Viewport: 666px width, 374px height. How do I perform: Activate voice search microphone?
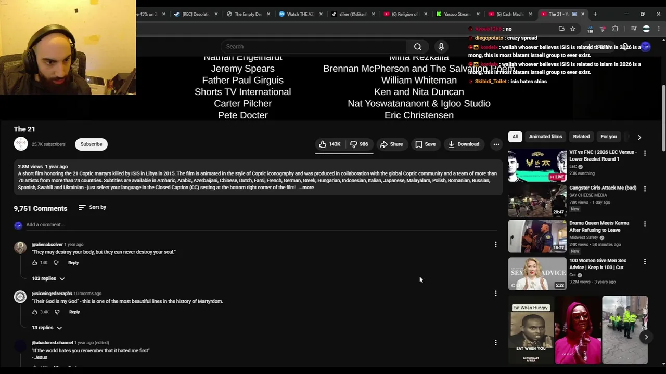coord(441,47)
